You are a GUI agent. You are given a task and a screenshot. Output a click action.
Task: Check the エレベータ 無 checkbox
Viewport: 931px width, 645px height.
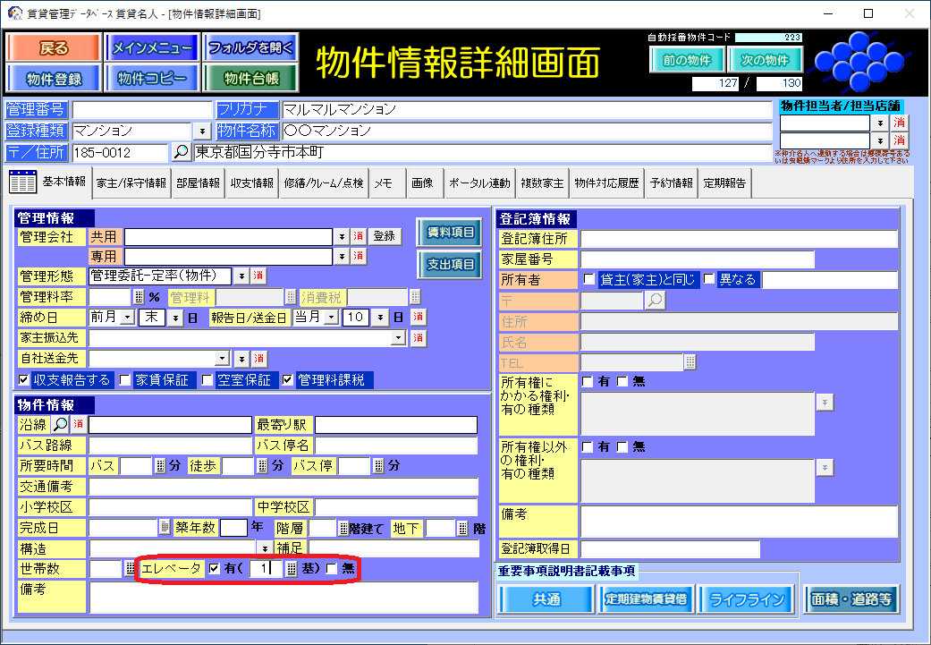[332, 569]
